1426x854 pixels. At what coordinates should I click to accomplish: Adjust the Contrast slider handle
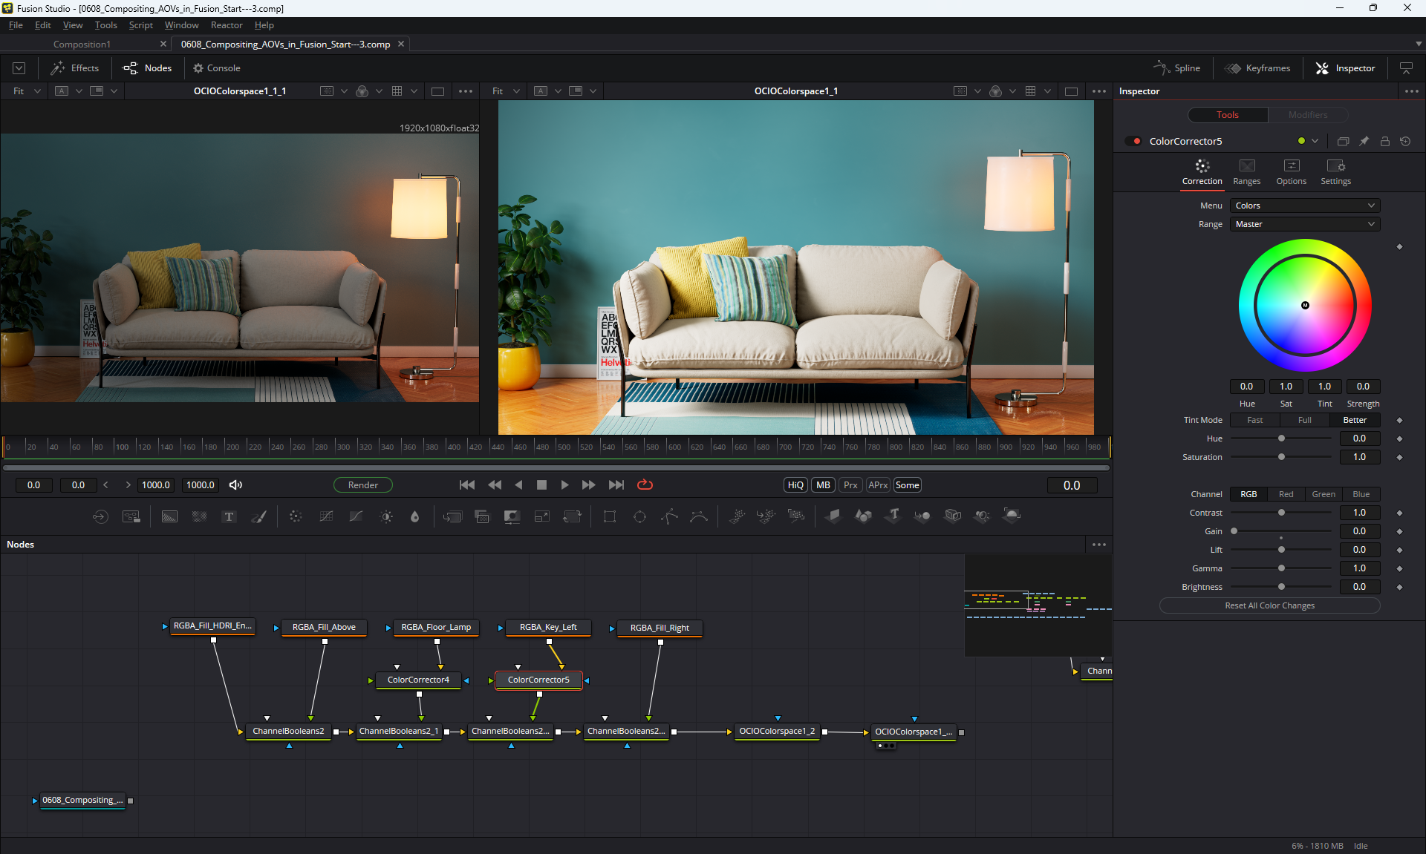(x=1281, y=513)
